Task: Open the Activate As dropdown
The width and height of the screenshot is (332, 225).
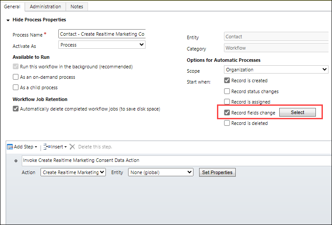Action: (102, 45)
